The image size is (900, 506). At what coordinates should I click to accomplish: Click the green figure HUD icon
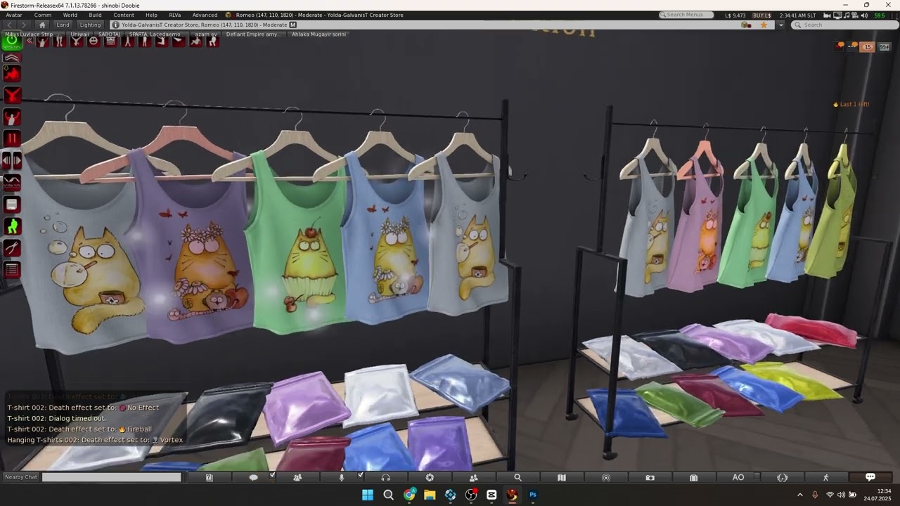(12, 226)
